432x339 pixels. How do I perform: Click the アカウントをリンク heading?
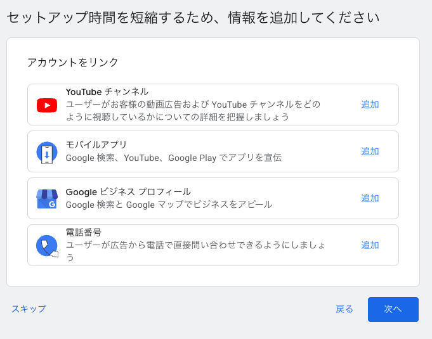[73, 62]
